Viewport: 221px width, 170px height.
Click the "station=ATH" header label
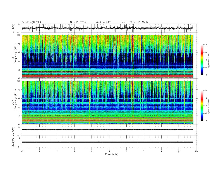(104, 22)
